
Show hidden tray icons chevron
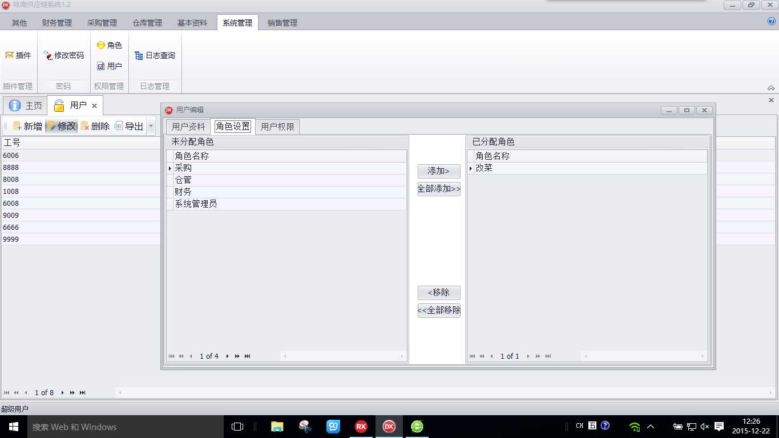click(650, 426)
